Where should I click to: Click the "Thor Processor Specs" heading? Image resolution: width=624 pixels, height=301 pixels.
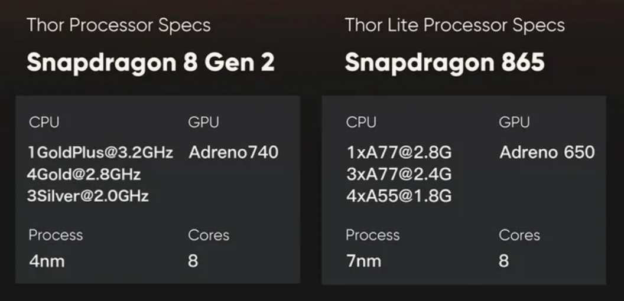(x=118, y=26)
